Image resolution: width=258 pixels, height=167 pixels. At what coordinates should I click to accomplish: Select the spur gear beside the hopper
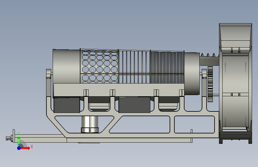pos(210,84)
